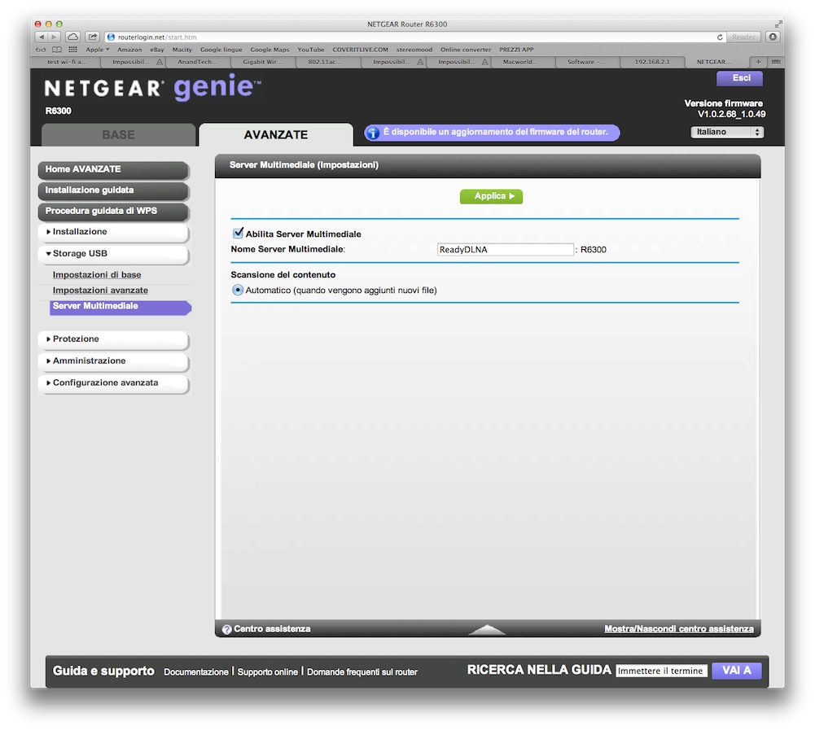815x730 pixels.
Task: Expand the Amministrazione menu section
Action: [x=113, y=361]
